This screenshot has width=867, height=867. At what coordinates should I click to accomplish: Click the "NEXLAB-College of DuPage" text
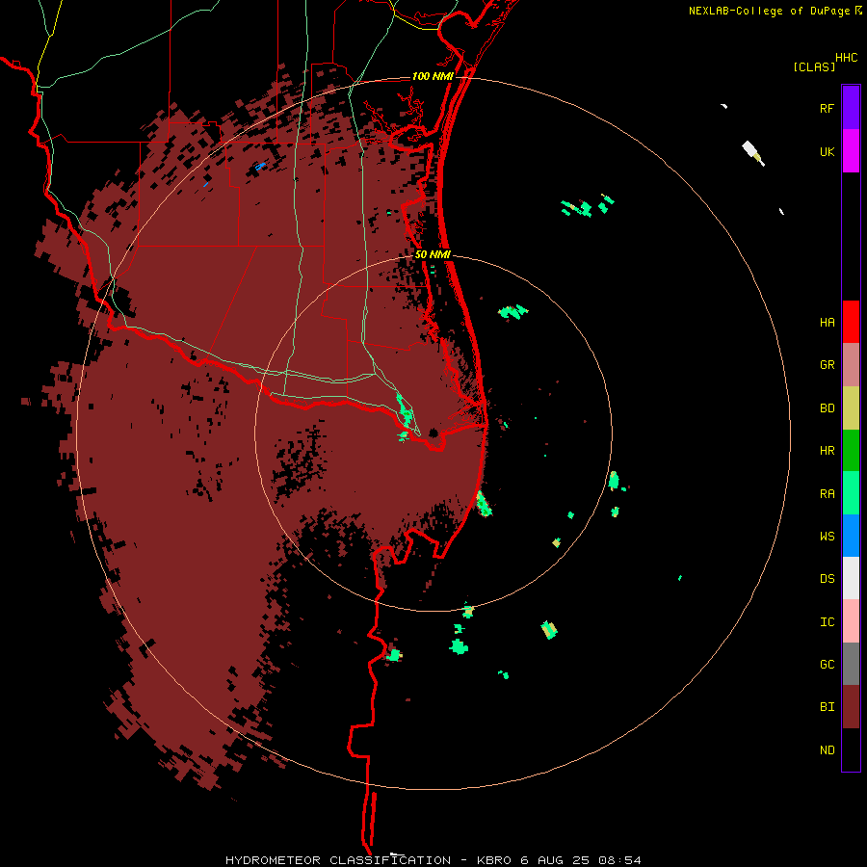[x=769, y=11]
